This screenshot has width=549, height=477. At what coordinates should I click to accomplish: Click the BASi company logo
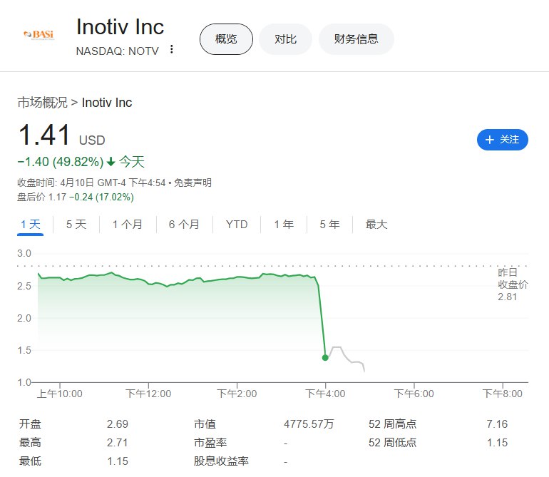tap(39, 35)
